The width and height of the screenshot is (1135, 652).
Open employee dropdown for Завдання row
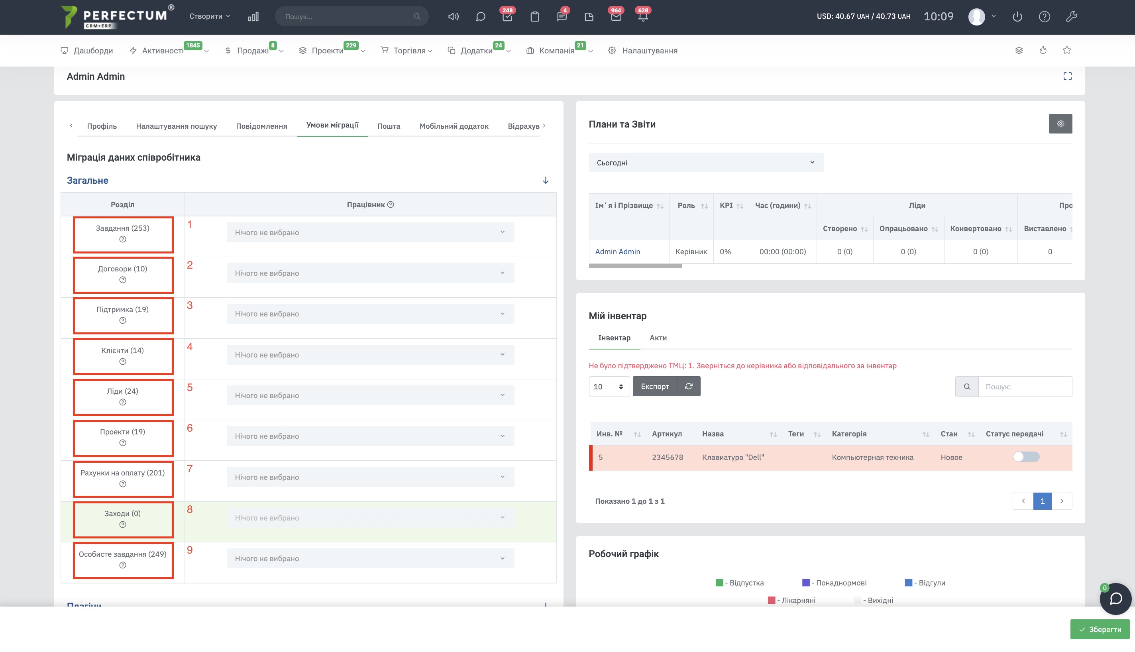click(x=370, y=232)
